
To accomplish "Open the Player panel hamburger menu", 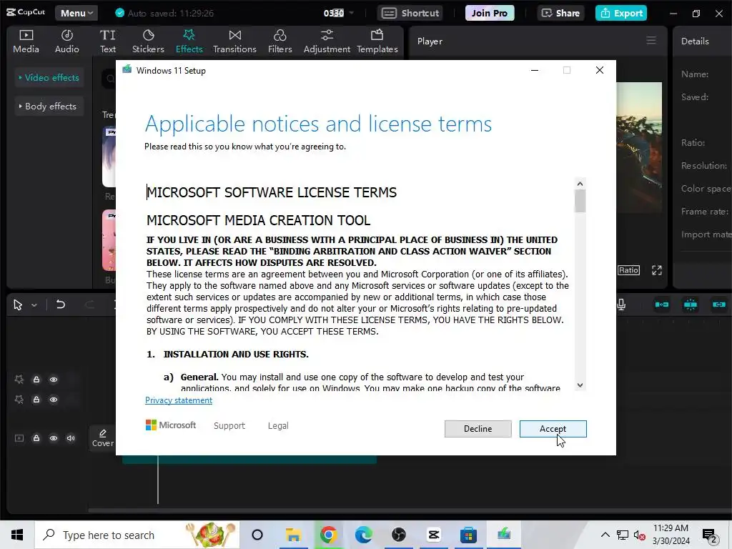I will [x=651, y=41].
